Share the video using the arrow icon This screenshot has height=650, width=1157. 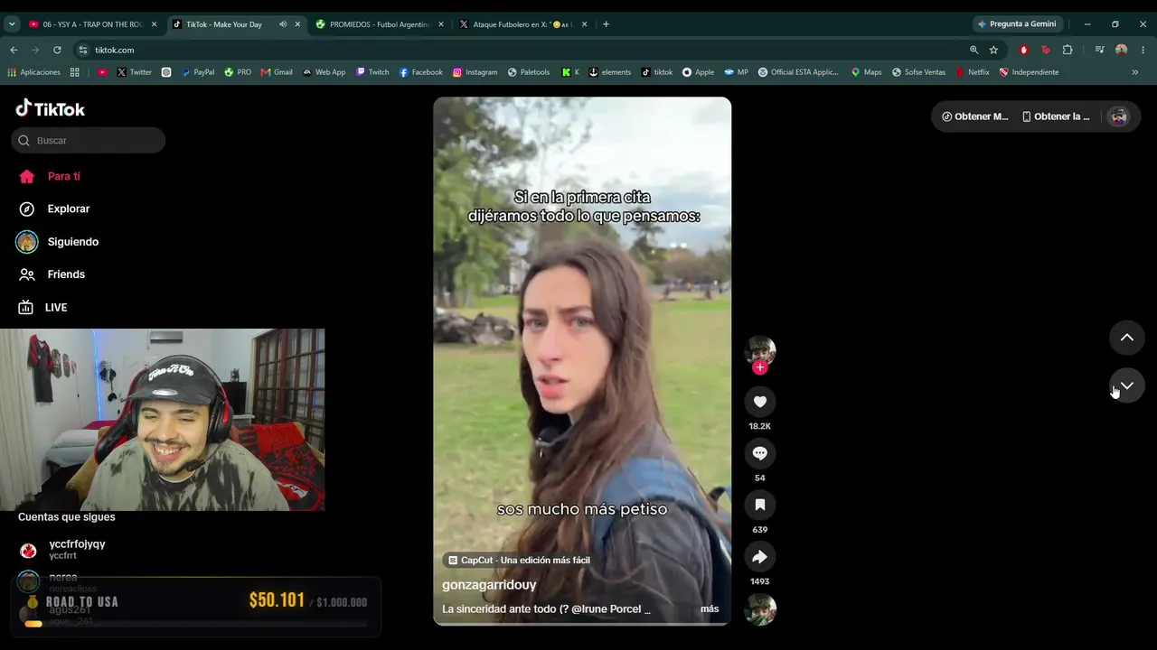(x=759, y=557)
